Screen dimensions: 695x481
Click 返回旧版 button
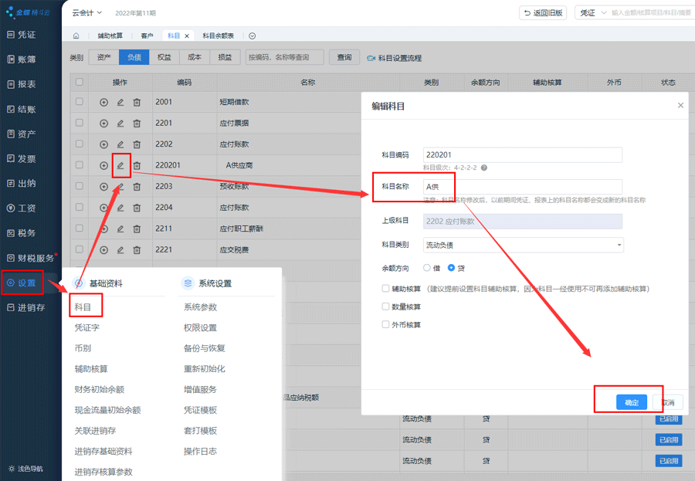click(x=543, y=13)
